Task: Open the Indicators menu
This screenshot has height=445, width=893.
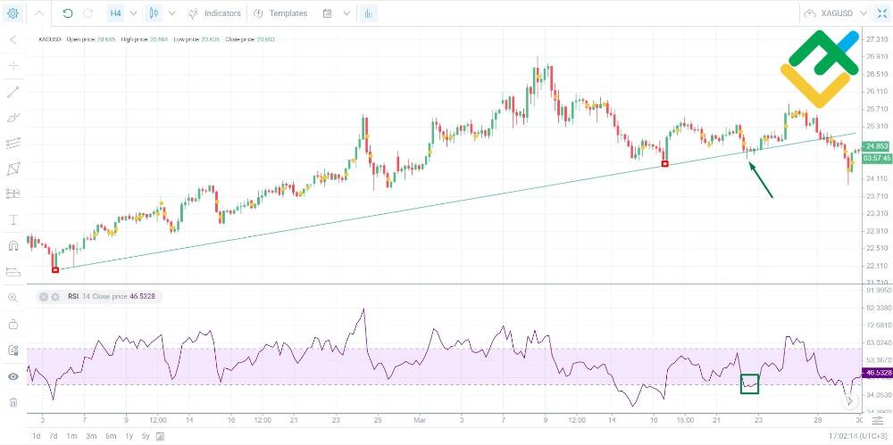Action: coord(214,13)
